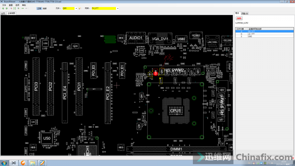This screenshot has height=166, width=295.
Task: Sort by the 元件引脚 column header
Action: [240, 28]
